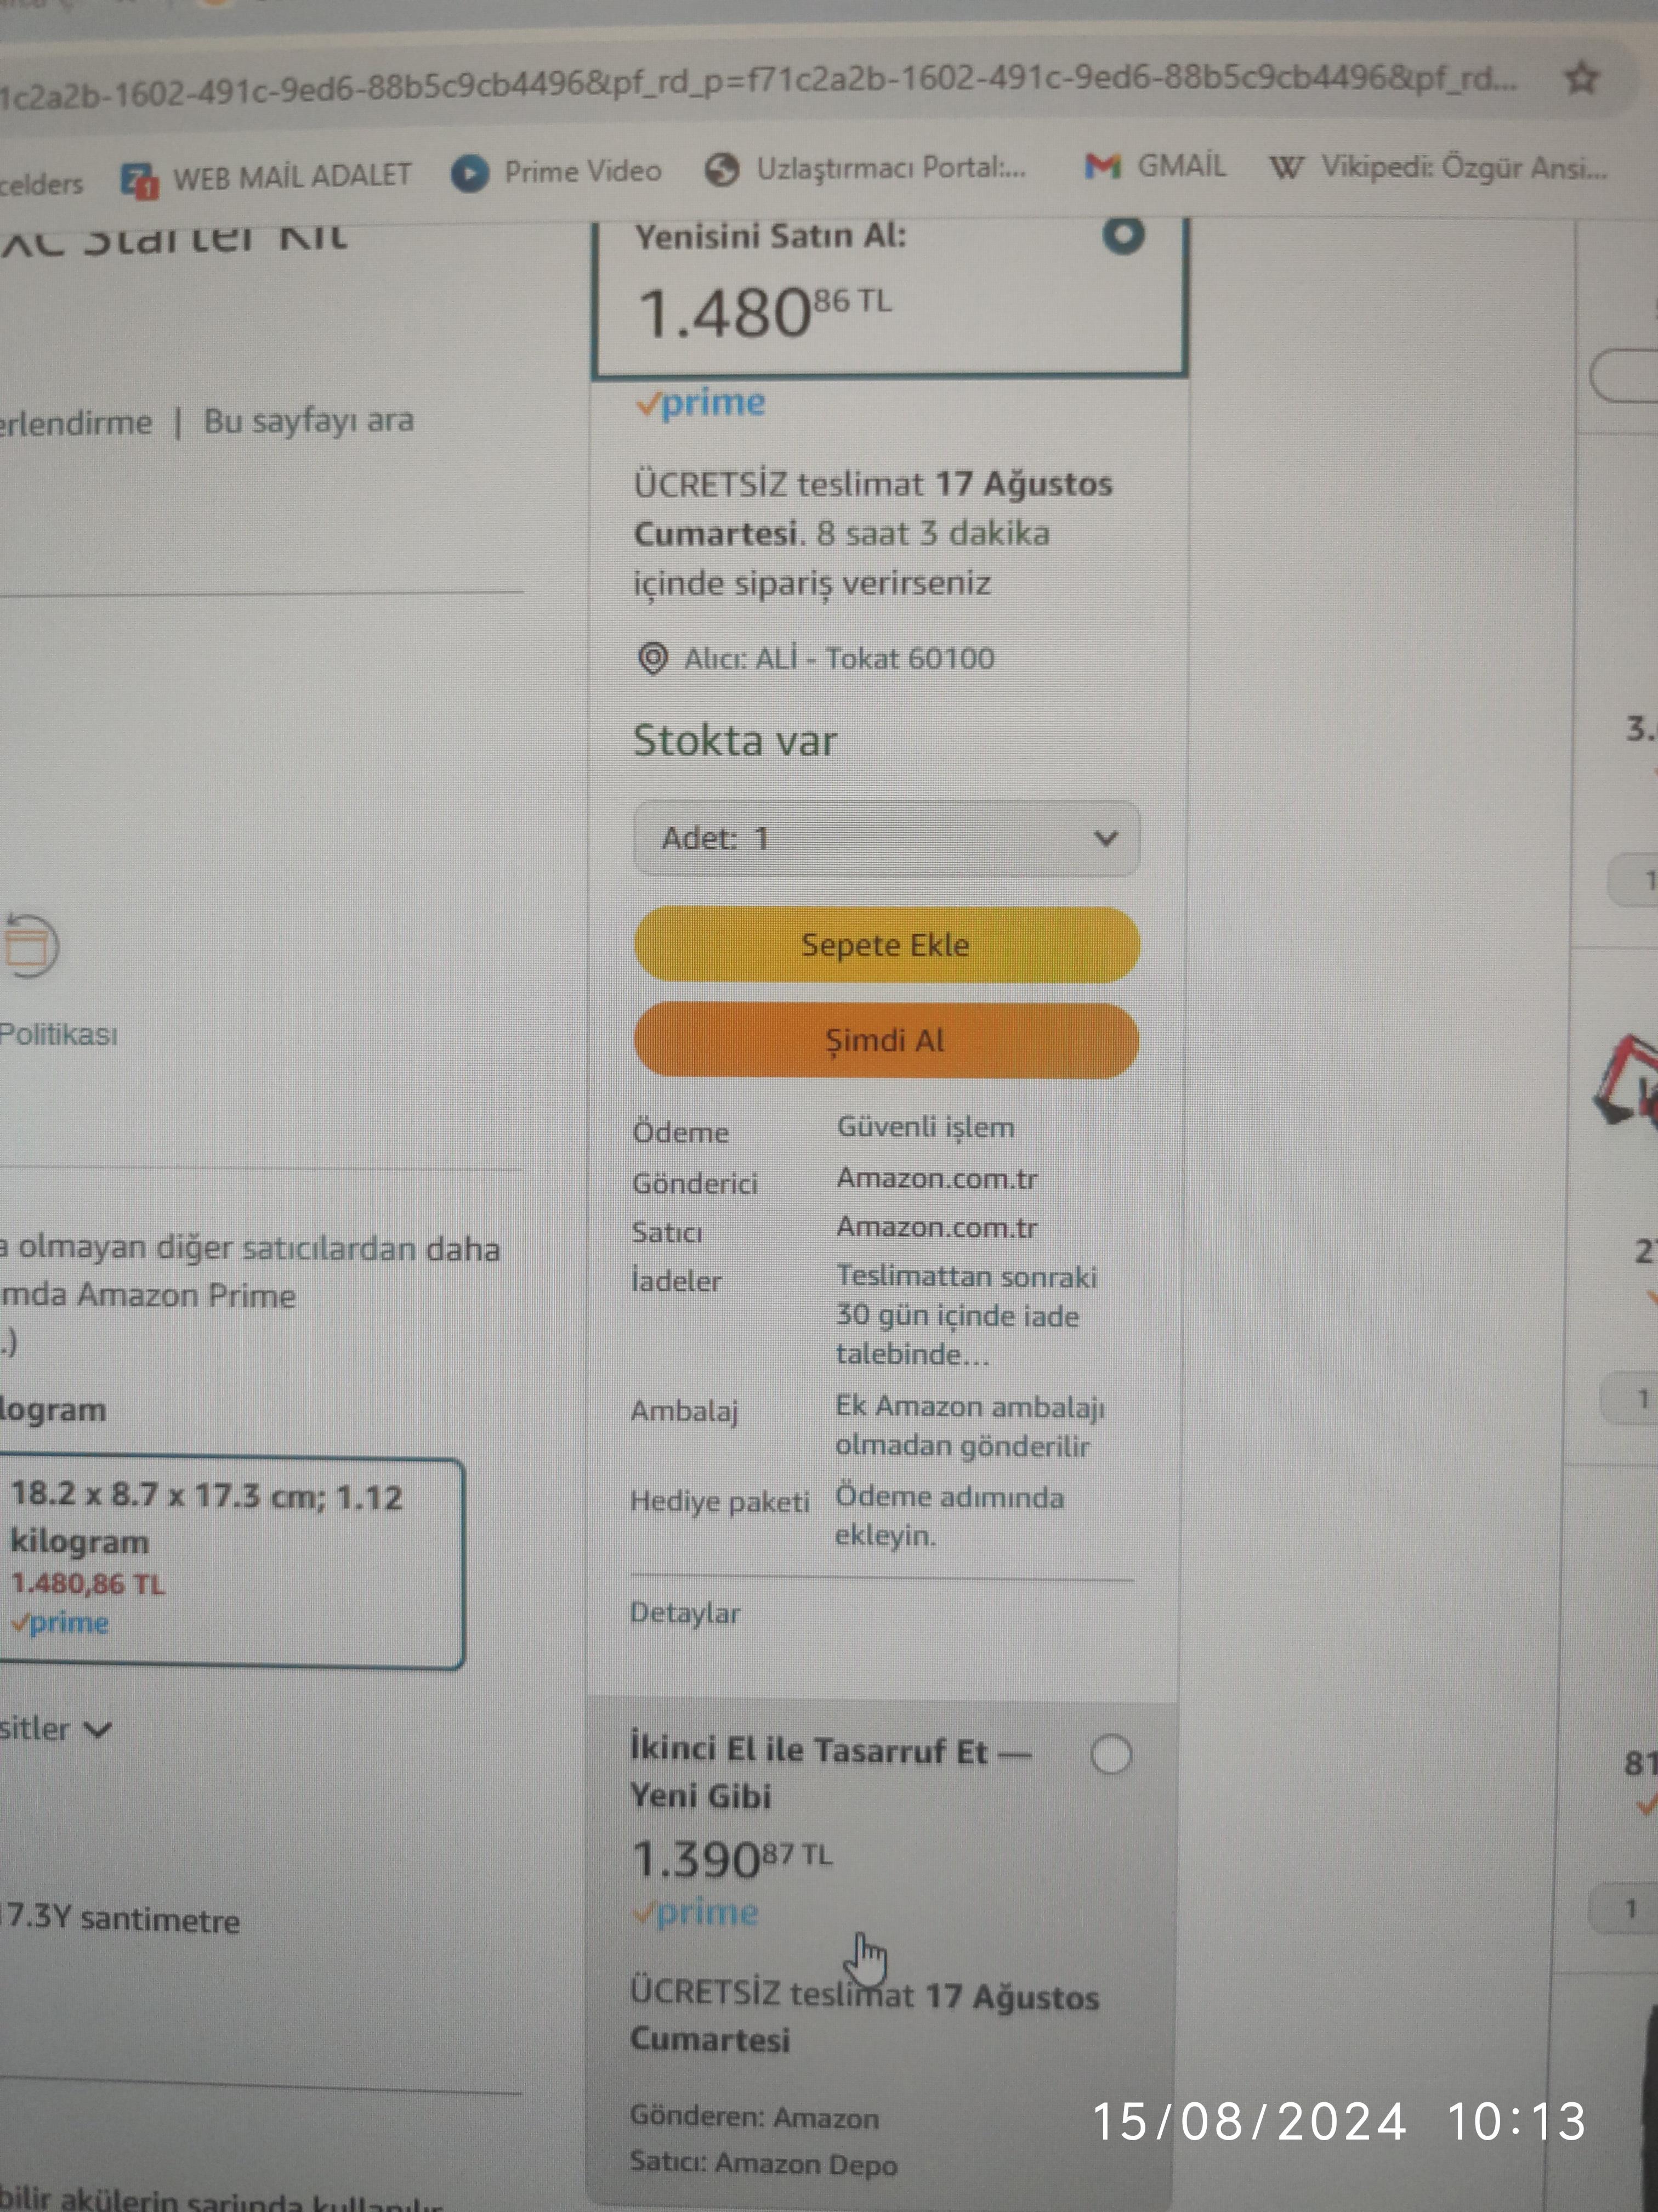Select the İkinci El Yeni Gibi radio option
The image size is (1658, 2212).
coord(1110,1754)
